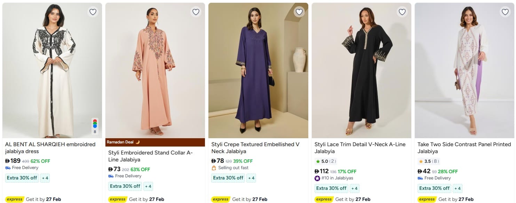
Task: Add purple Crepe Textured jalabiya to wishlist
Action: click(299, 12)
